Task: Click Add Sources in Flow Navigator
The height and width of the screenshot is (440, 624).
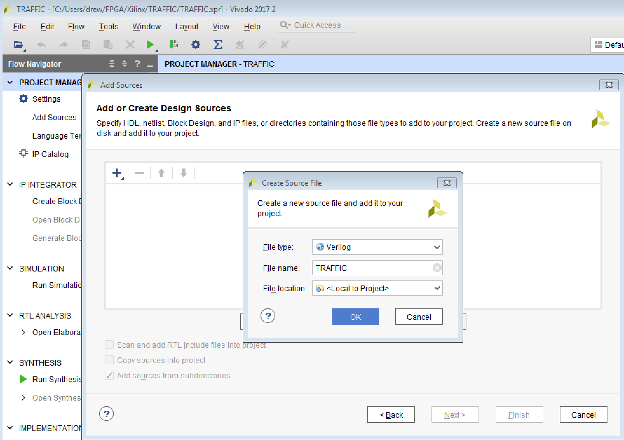Action: coord(54,117)
